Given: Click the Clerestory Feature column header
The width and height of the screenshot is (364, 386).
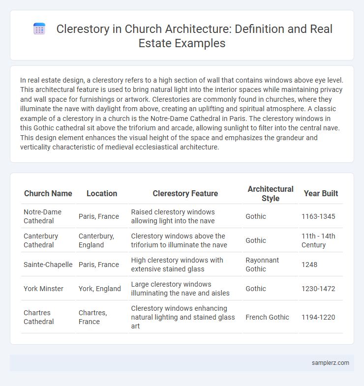Looking at the screenshot, I should point(185,194).
